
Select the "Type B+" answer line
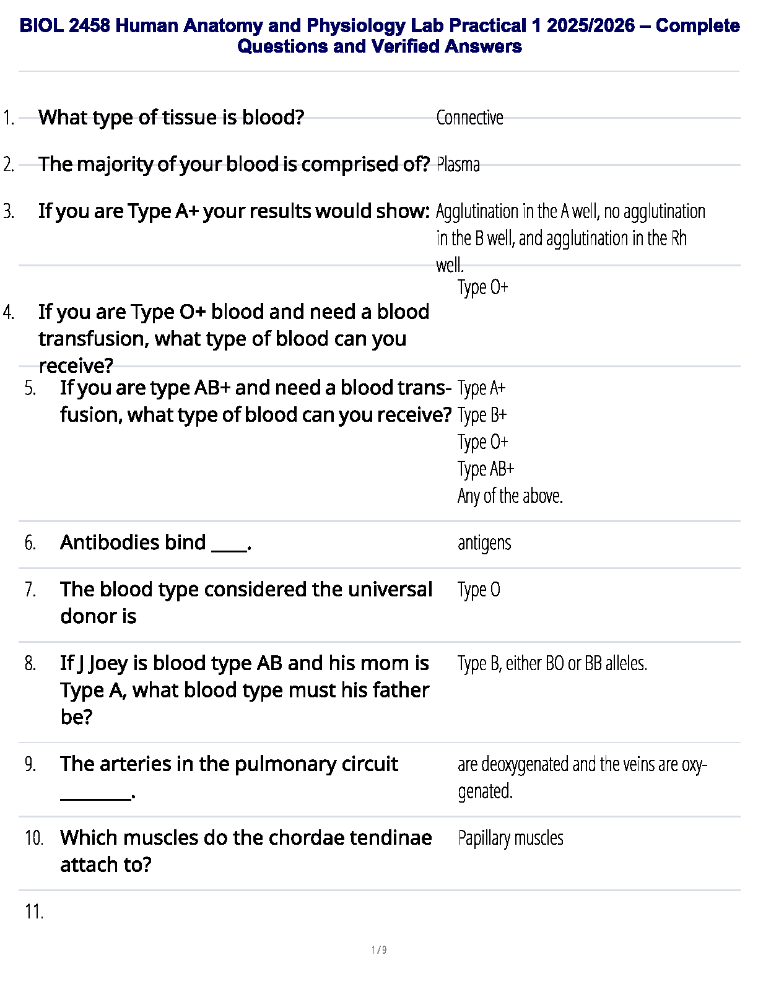pos(482,415)
